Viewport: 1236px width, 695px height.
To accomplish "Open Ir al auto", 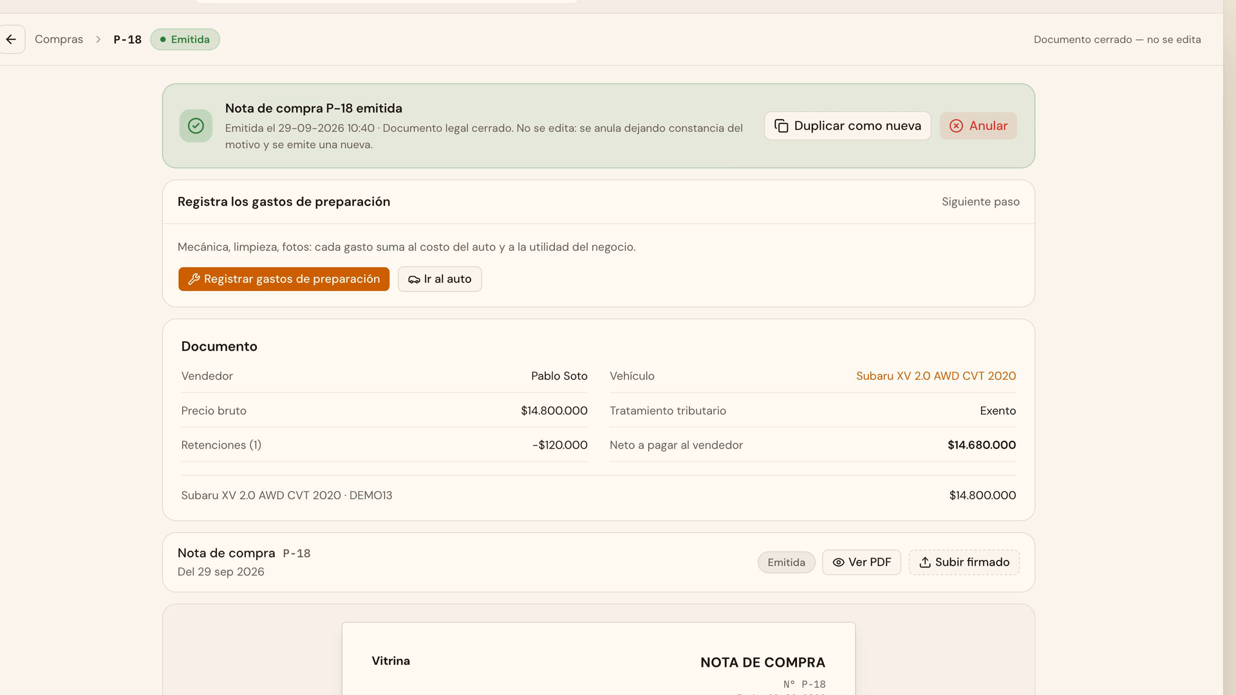I will [x=440, y=279].
